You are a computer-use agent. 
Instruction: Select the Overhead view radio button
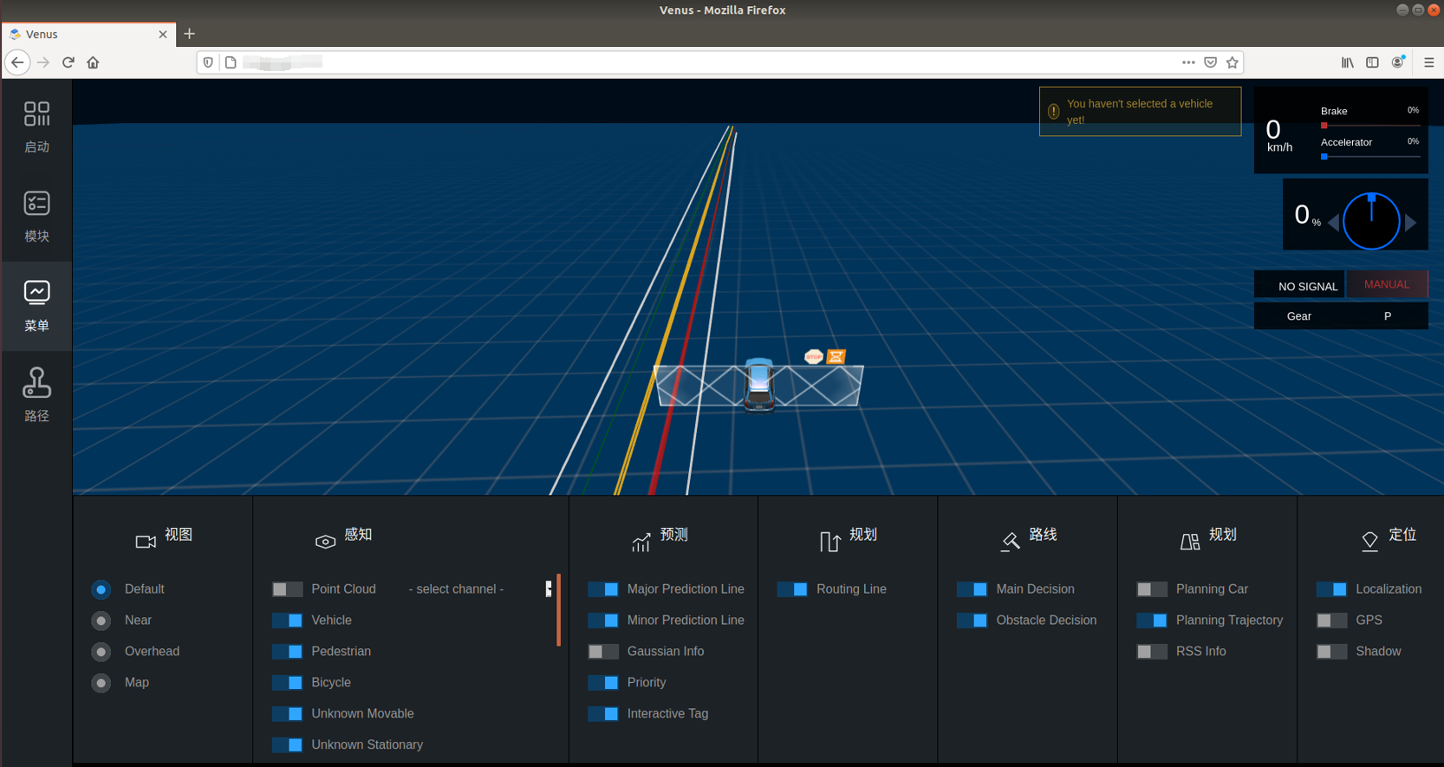101,652
